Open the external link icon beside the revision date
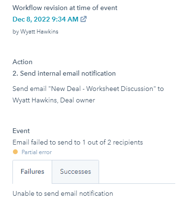 point(83,19)
